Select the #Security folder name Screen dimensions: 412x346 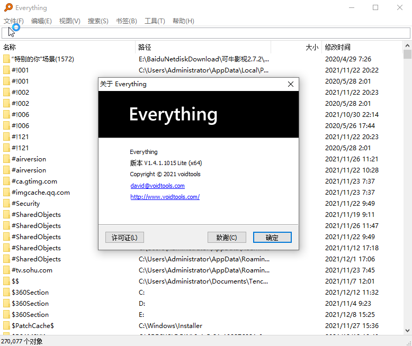[26, 204]
